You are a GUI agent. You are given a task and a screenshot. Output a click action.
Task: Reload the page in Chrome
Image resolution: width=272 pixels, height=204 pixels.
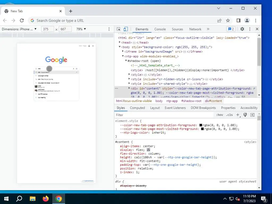[x=22, y=20]
